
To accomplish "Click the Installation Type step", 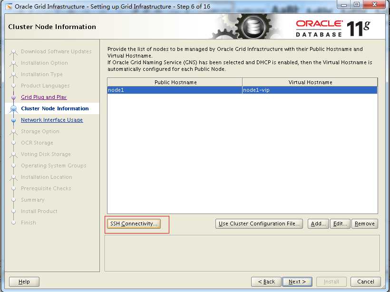I will [42, 74].
